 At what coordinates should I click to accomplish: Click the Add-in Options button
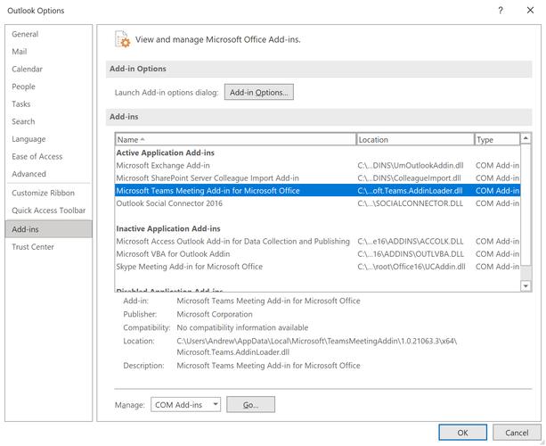[x=258, y=93]
